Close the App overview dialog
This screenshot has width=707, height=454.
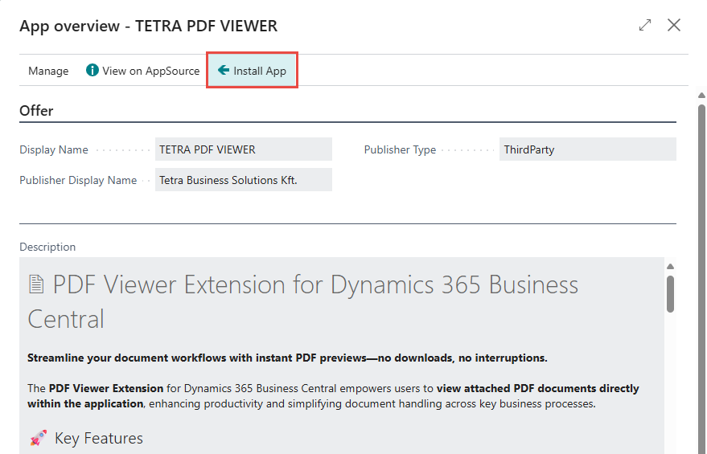pos(674,25)
